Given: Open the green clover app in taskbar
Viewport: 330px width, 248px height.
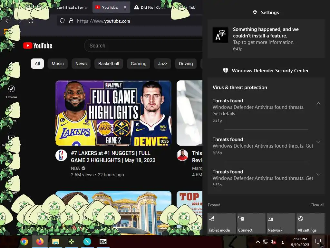Looking at the screenshot, I should [71, 242].
